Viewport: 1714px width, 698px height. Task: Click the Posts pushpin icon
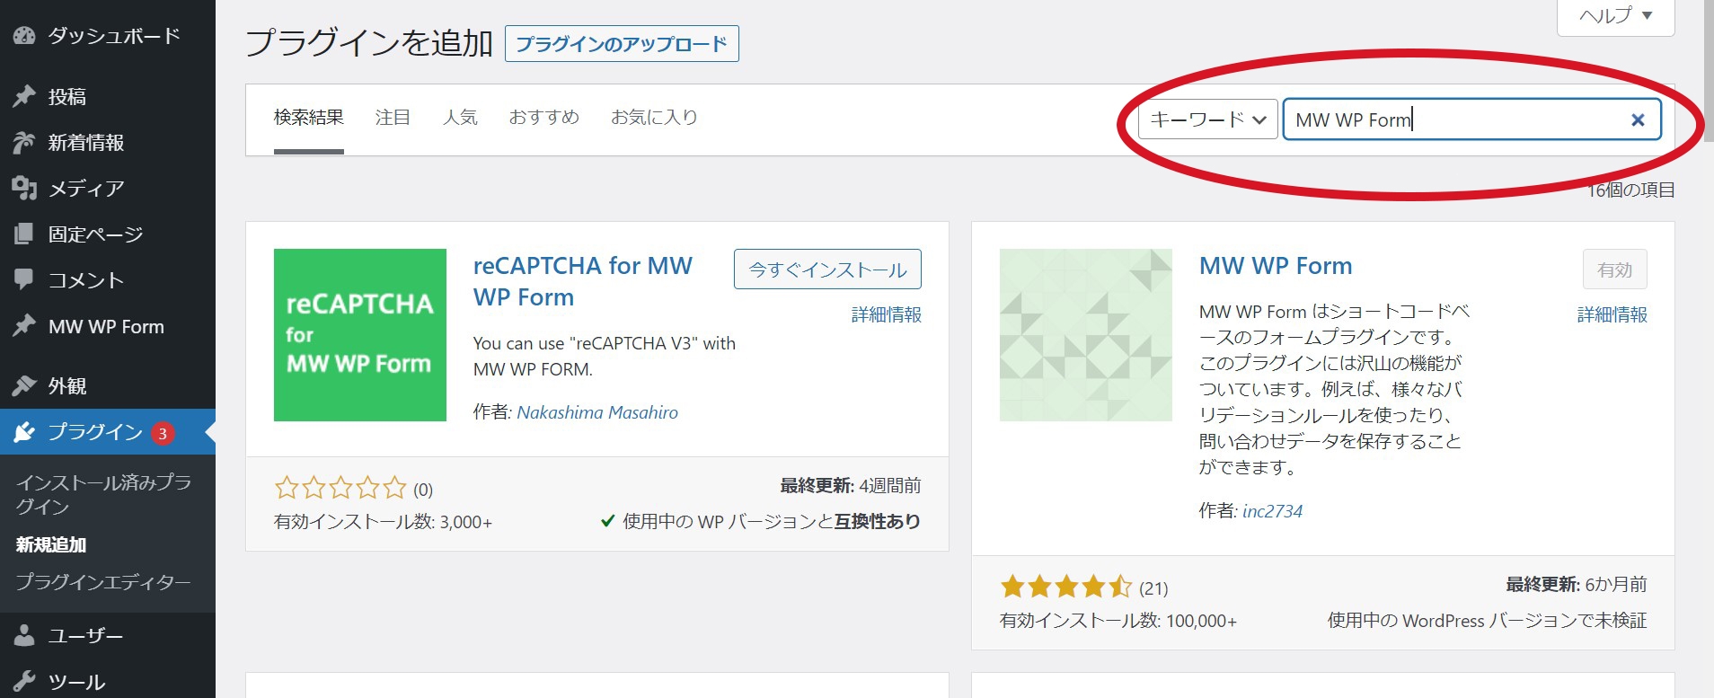24,96
